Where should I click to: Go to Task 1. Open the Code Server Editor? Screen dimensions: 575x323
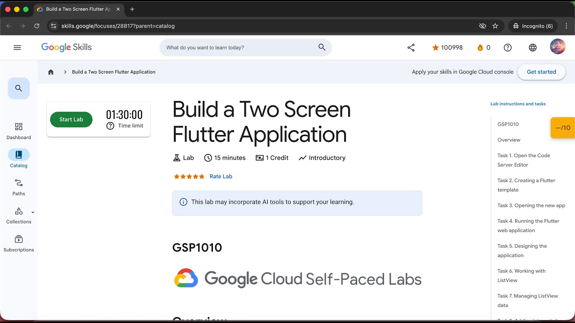coord(524,160)
